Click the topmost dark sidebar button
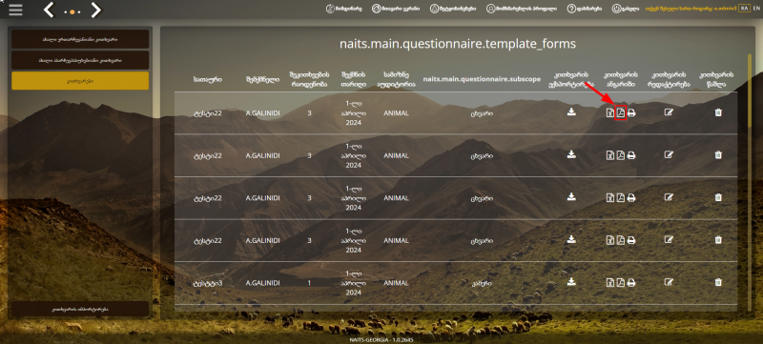 click(80, 39)
